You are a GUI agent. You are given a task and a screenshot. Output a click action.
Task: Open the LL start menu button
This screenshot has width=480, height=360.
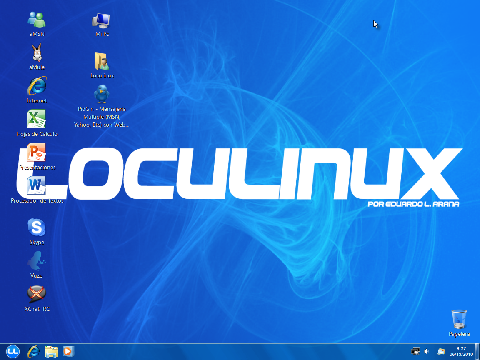[x=13, y=352]
